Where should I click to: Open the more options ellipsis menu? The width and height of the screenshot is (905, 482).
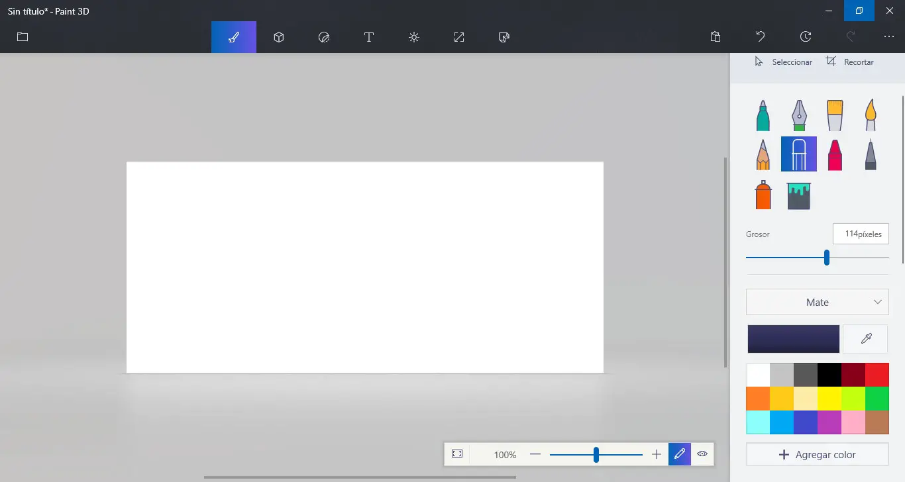(x=889, y=37)
